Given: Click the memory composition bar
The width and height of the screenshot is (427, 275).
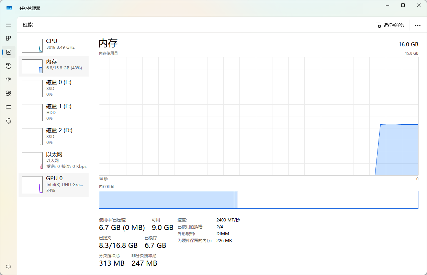Looking at the screenshot, I should point(258,200).
